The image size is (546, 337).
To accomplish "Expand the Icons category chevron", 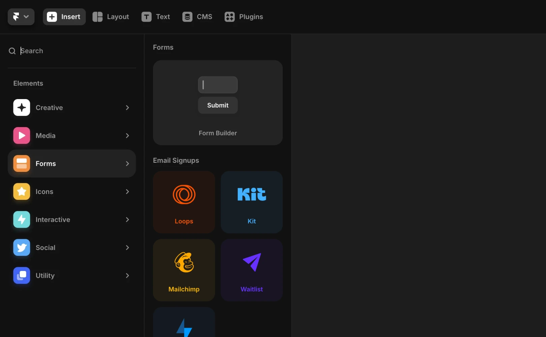I will click(127, 191).
